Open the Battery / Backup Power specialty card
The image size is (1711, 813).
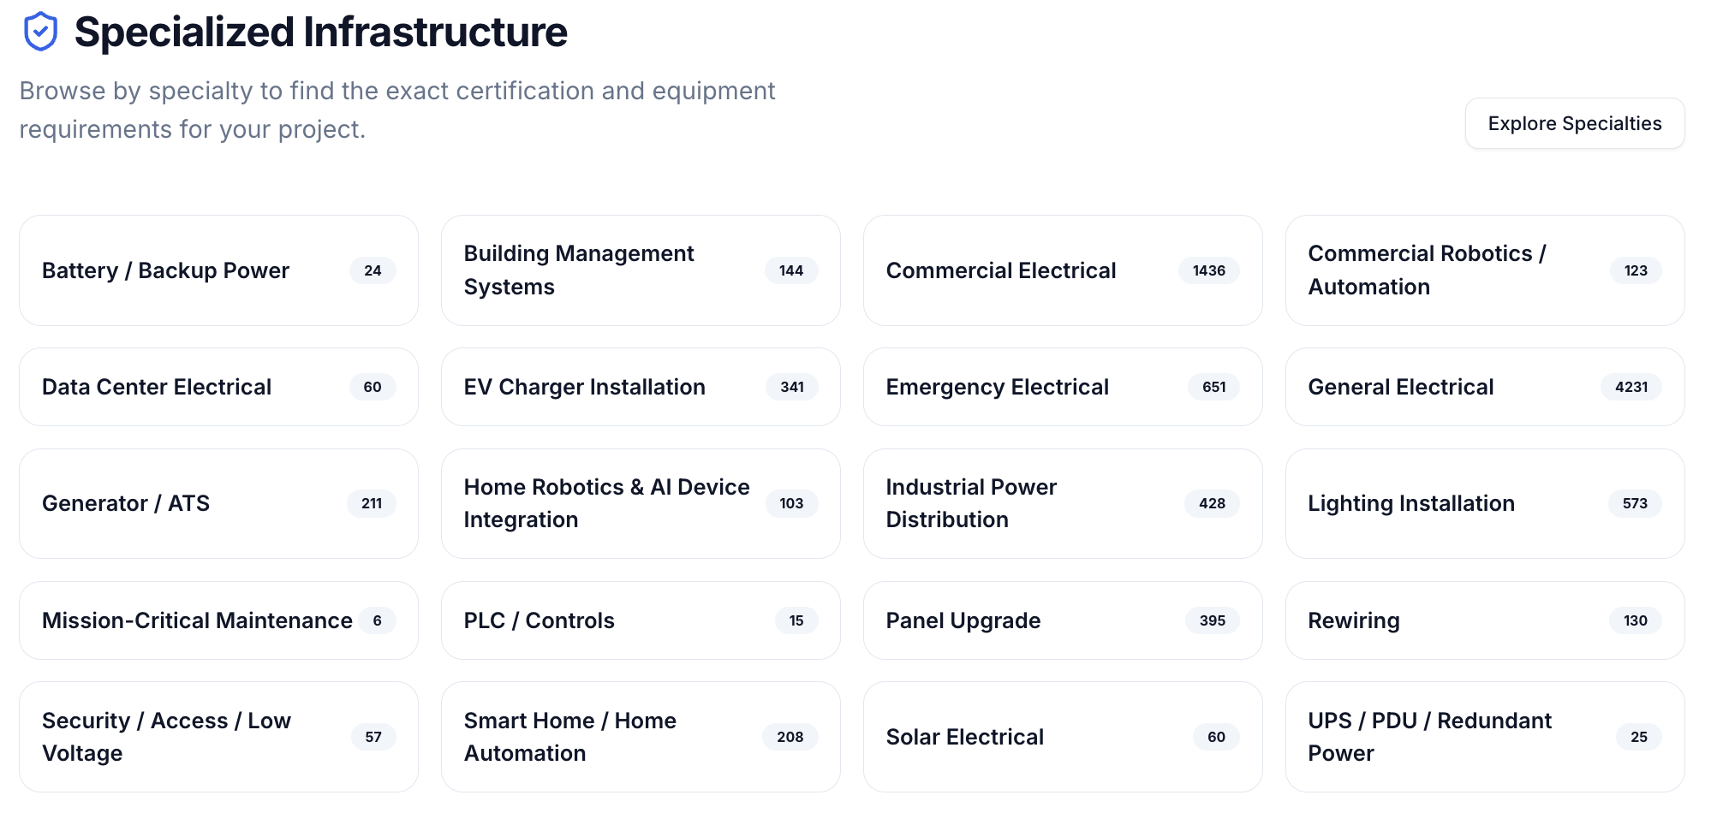point(218,270)
